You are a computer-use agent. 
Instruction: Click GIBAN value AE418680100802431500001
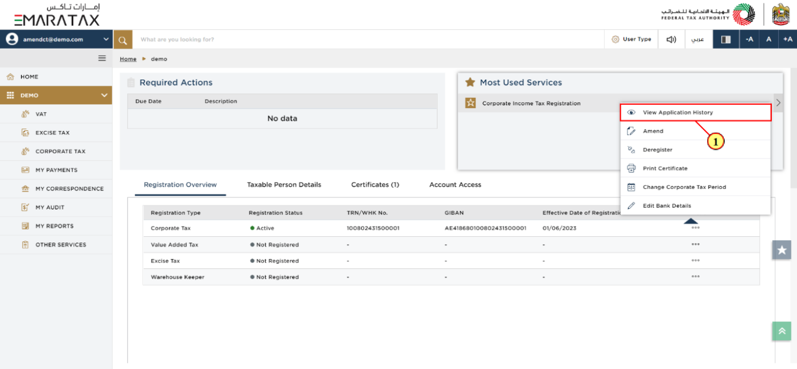[x=485, y=228]
